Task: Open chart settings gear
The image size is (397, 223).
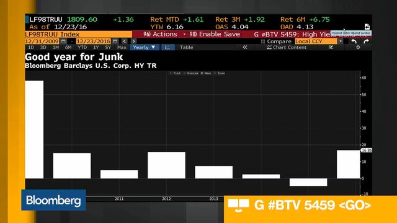Action: pyautogui.click(x=358, y=47)
